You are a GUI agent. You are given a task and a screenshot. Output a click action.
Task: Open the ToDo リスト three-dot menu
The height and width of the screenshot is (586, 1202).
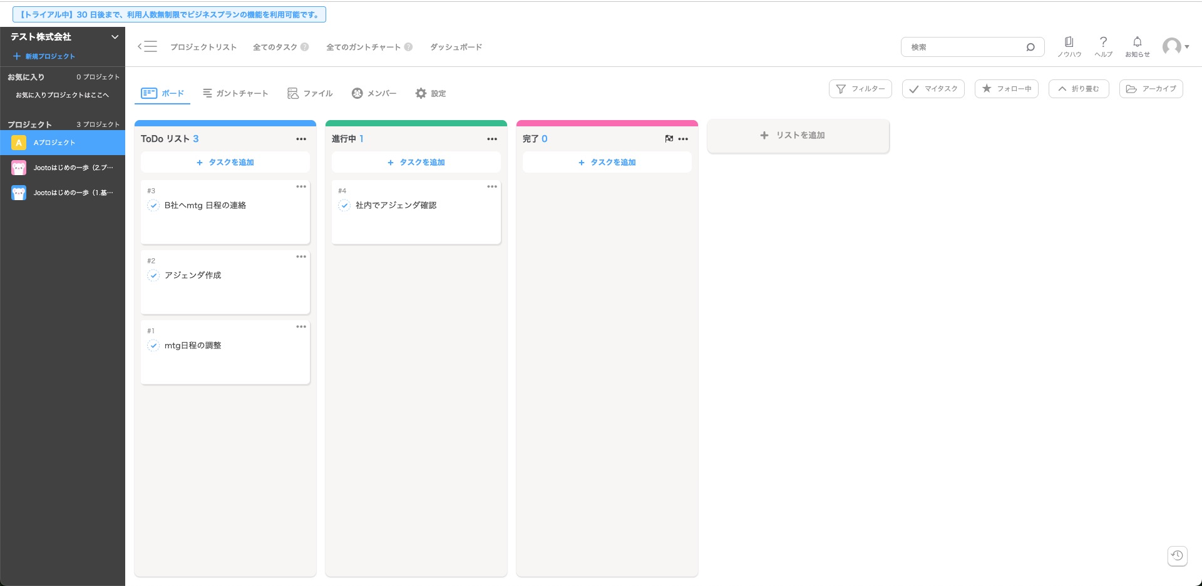coord(301,139)
